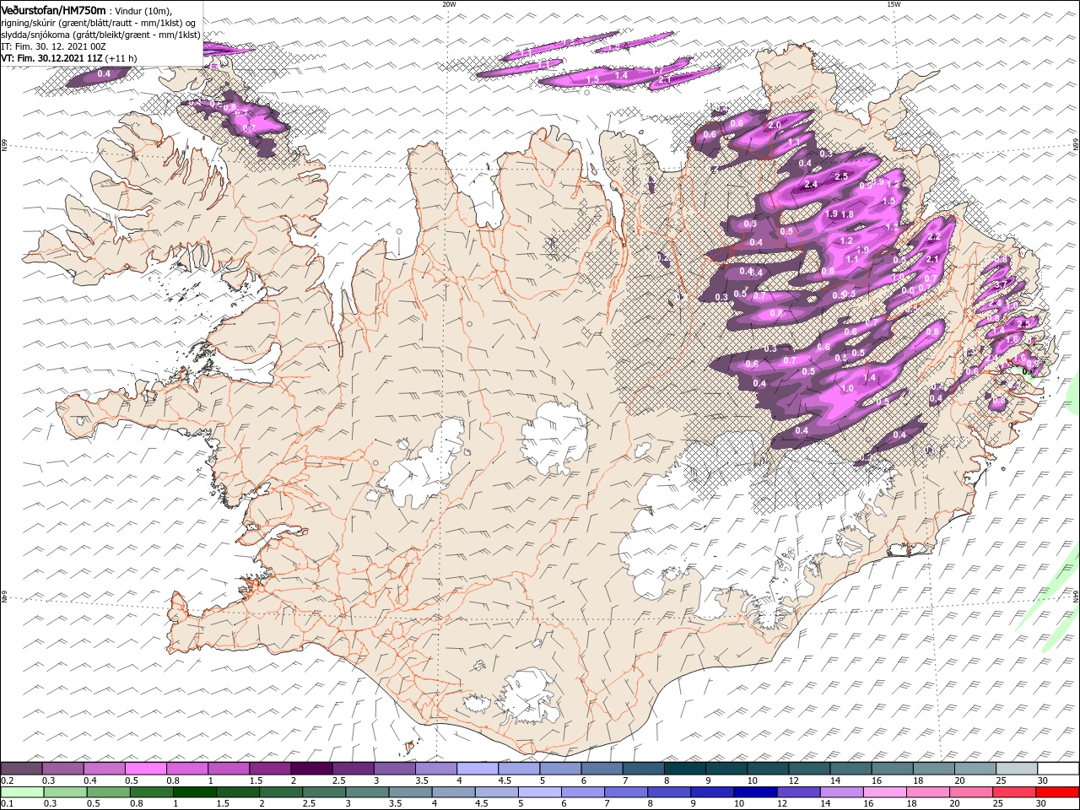Screen dimensions: 1080x810
Task: Pick the darkest purple swatch labeled 2
Action: click(310, 769)
